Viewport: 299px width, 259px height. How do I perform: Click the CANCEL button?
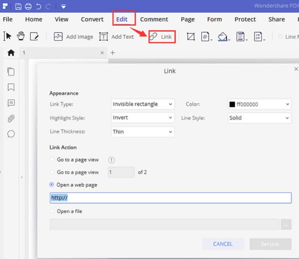click(x=223, y=244)
